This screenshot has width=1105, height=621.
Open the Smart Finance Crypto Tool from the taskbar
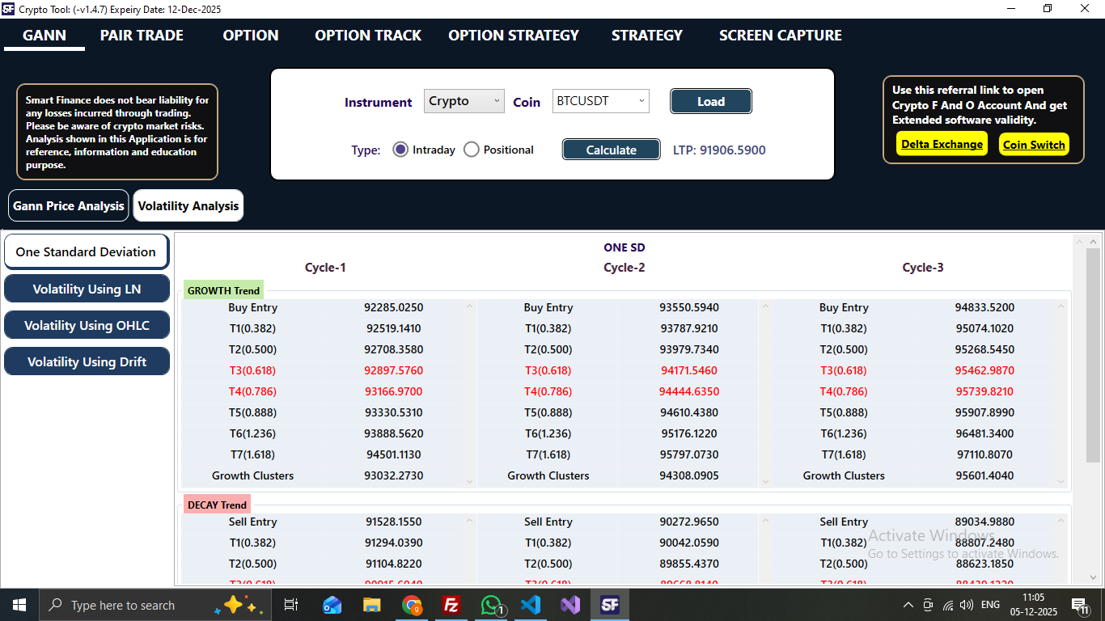pyautogui.click(x=610, y=604)
